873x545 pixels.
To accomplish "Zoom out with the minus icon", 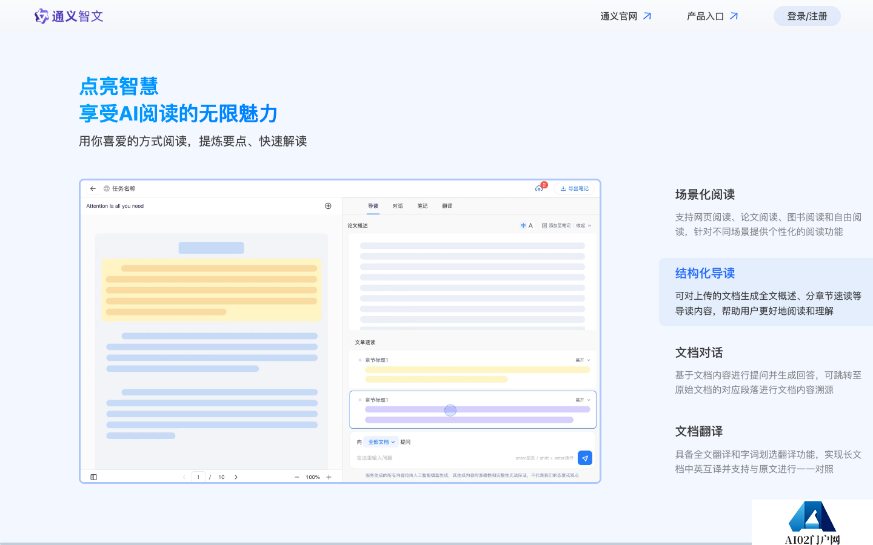I will (x=297, y=477).
